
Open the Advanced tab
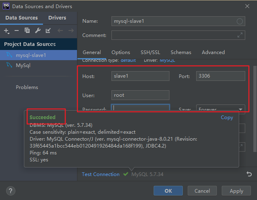(x=213, y=52)
